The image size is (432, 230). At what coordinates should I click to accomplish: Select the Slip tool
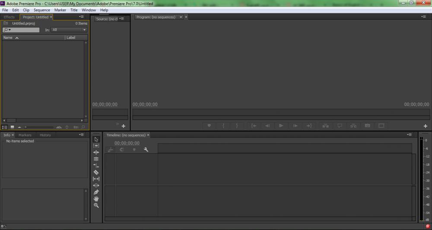[96, 179]
